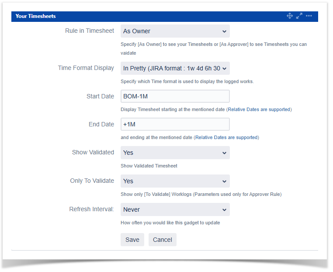Open Relative Dates link under End Date
Image resolution: width=333 pixels, height=272 pixels.
(226, 137)
